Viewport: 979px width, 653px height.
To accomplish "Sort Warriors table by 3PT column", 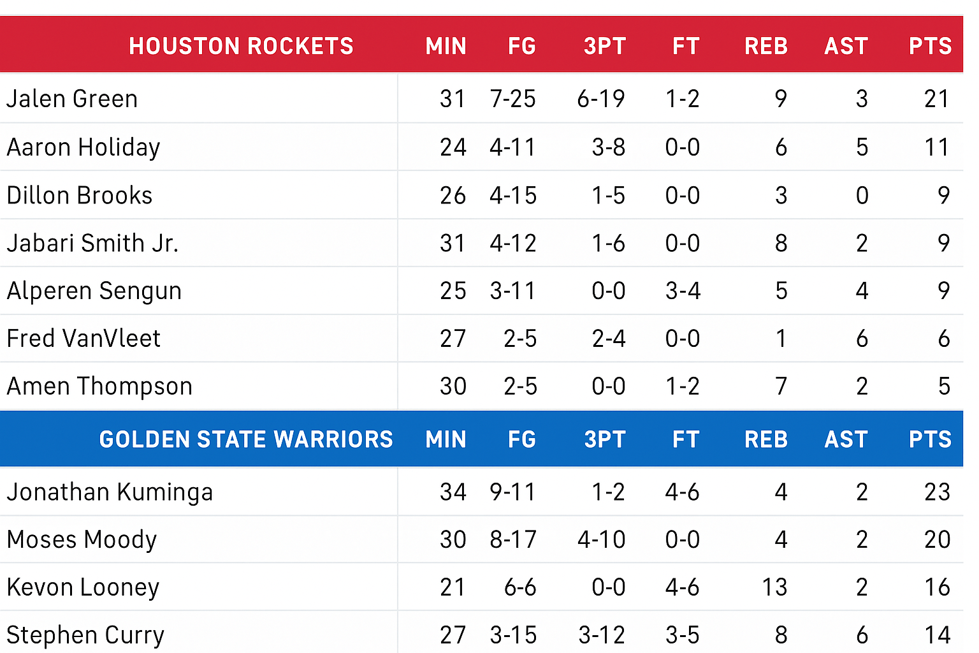I will [x=605, y=440].
